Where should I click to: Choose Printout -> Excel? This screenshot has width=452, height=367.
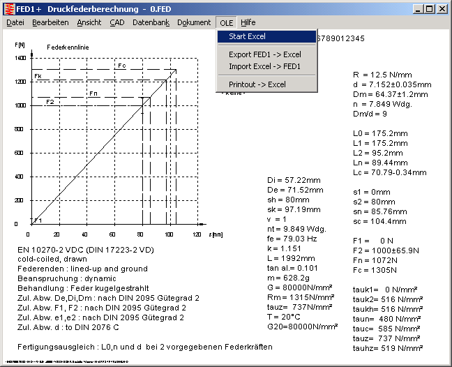pyautogui.click(x=266, y=84)
